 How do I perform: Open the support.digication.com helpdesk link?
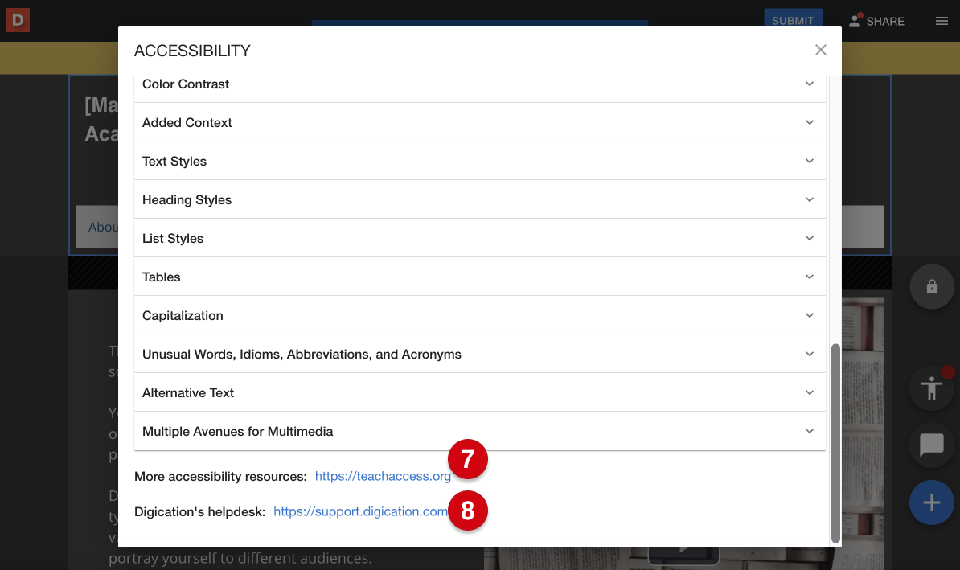click(x=359, y=511)
